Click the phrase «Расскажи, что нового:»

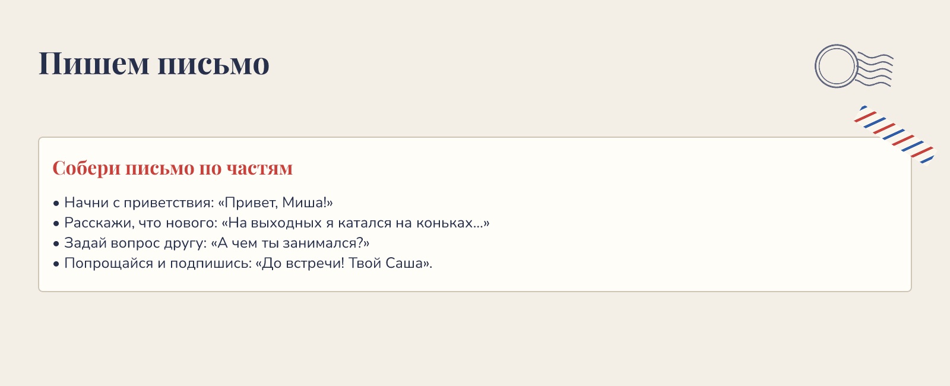(x=141, y=223)
